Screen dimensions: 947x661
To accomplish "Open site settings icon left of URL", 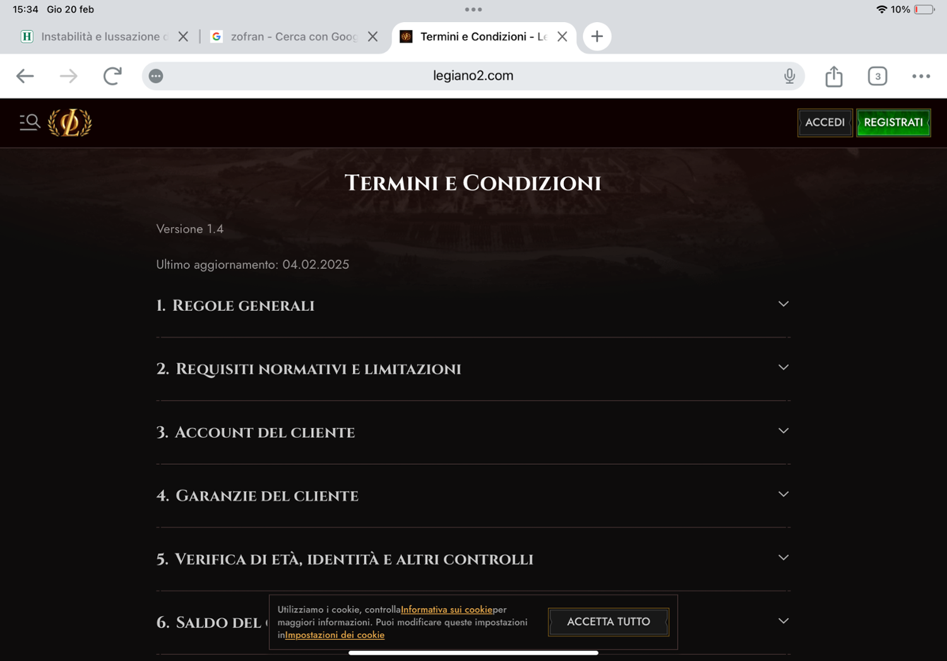I will point(156,76).
